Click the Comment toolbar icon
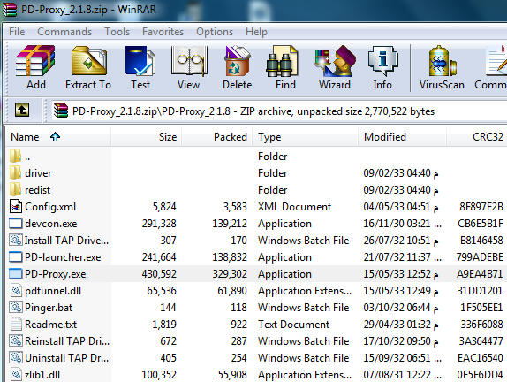Viewport: 507px width, 382px height. 496,61
